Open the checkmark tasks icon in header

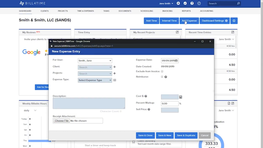point(185,4)
